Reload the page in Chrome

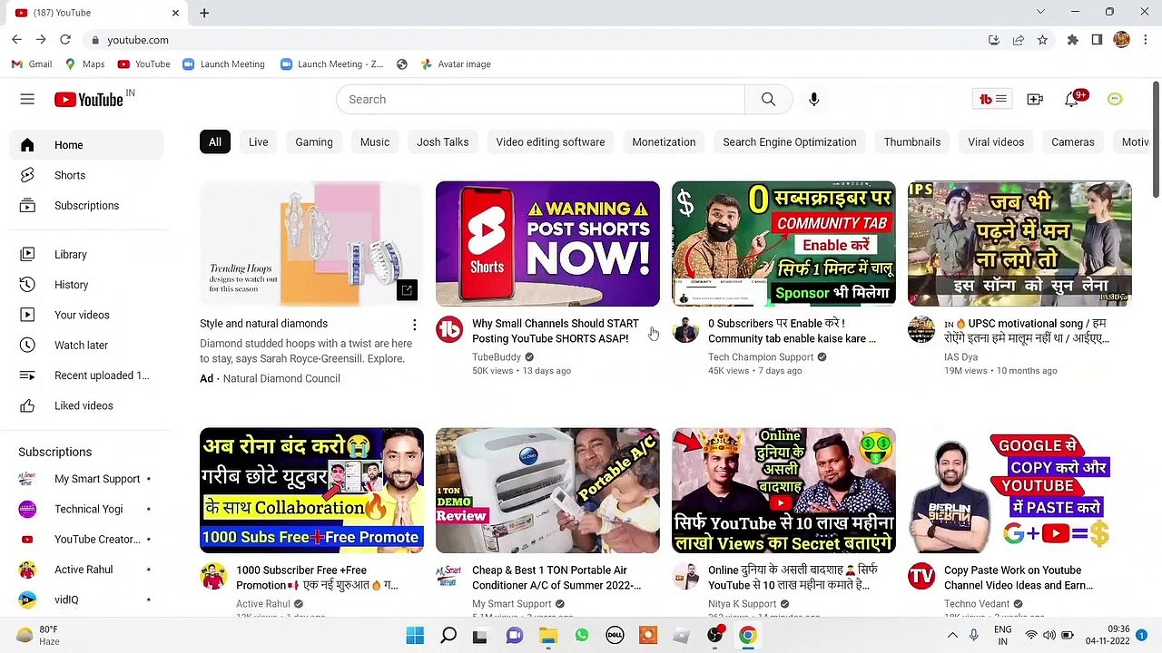[65, 40]
